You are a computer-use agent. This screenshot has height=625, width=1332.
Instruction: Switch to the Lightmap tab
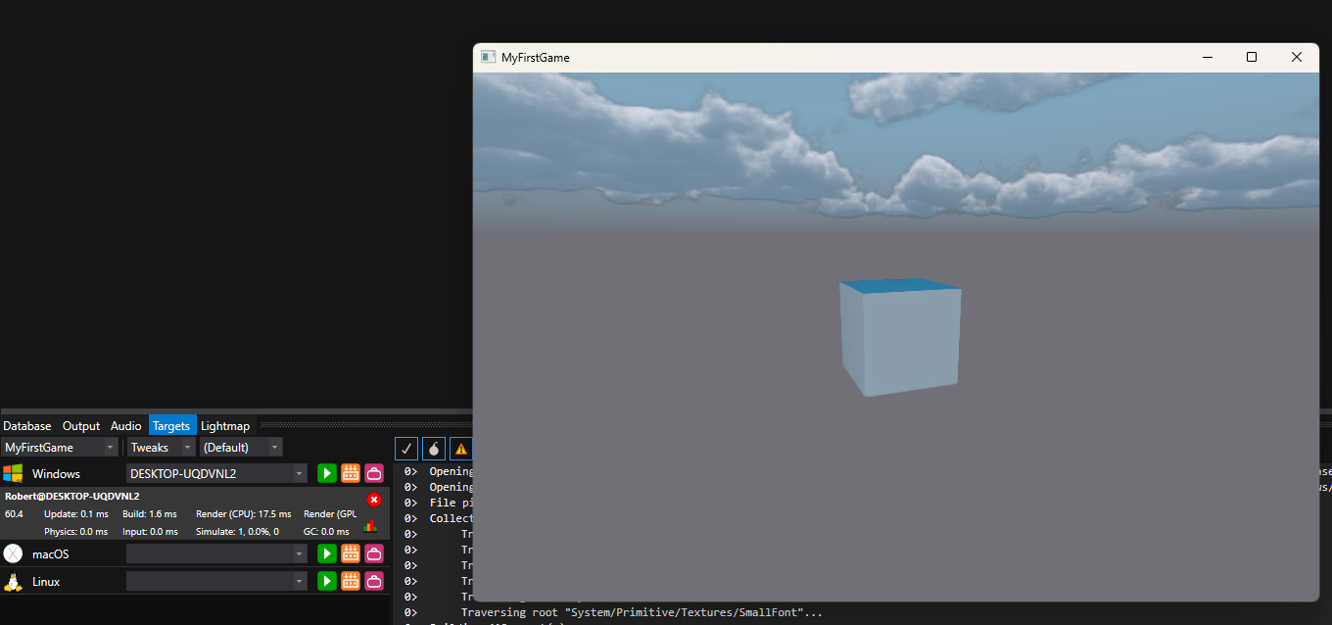pyautogui.click(x=225, y=425)
